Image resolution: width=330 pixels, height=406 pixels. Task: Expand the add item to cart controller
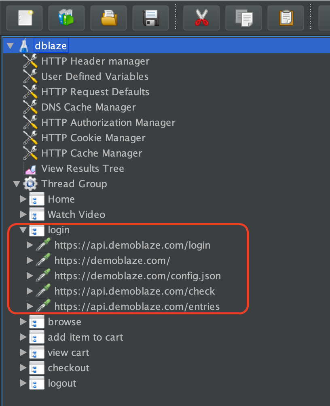pos(23,337)
